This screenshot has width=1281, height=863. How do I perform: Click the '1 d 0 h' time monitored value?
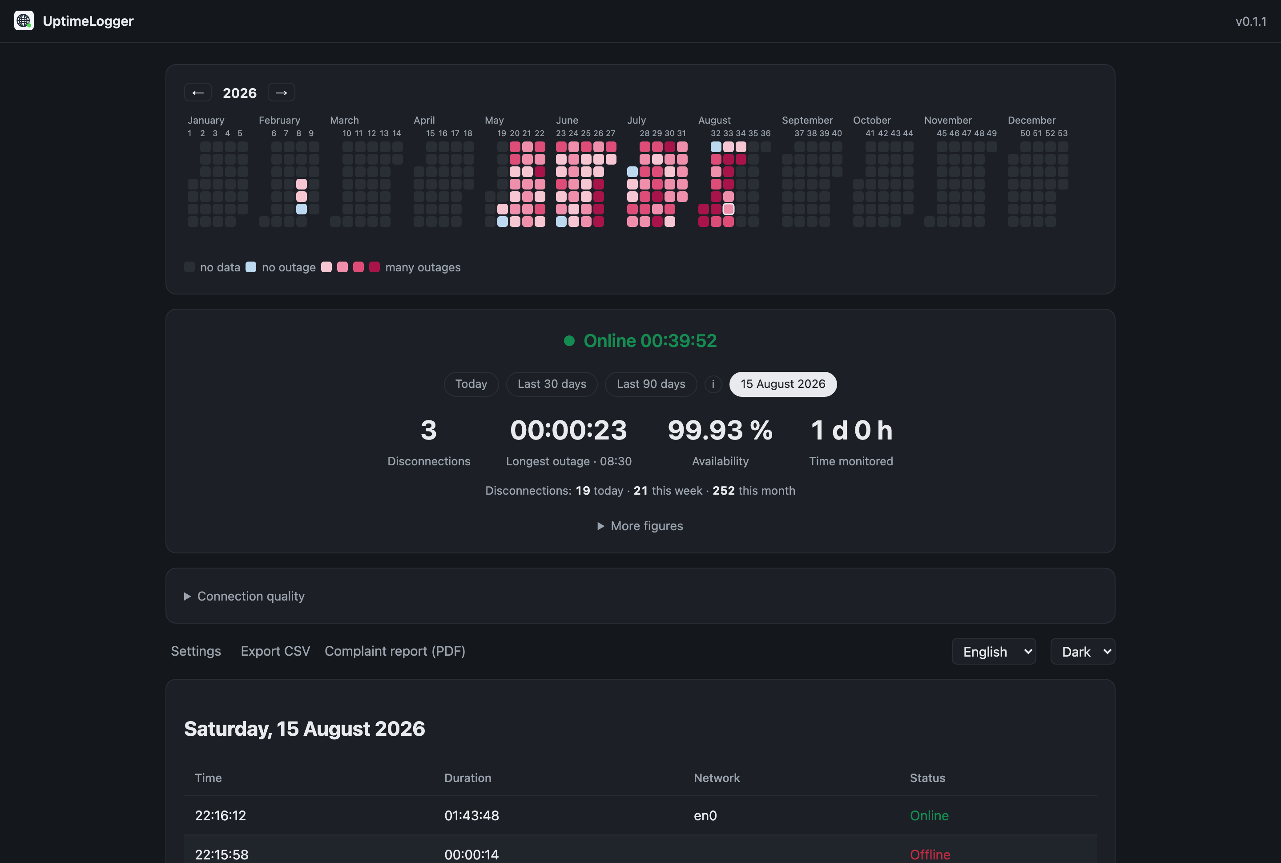[851, 431]
